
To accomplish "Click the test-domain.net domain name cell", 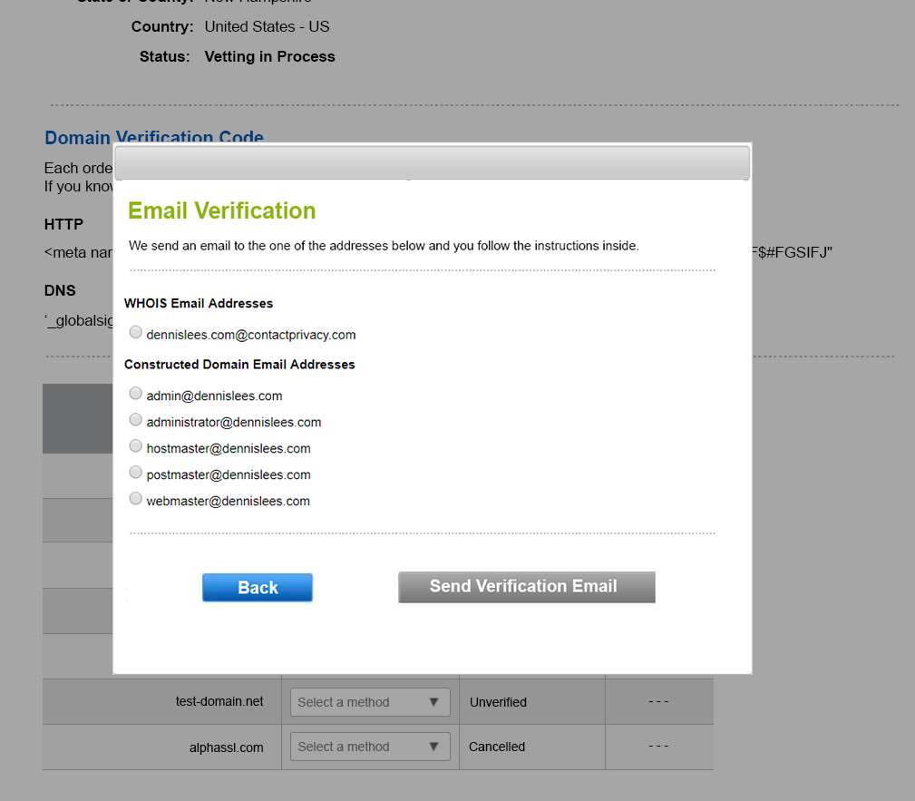I will (219, 701).
